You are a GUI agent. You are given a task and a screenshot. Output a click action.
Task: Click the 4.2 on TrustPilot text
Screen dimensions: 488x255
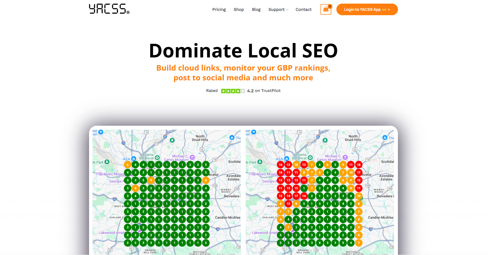point(264,91)
